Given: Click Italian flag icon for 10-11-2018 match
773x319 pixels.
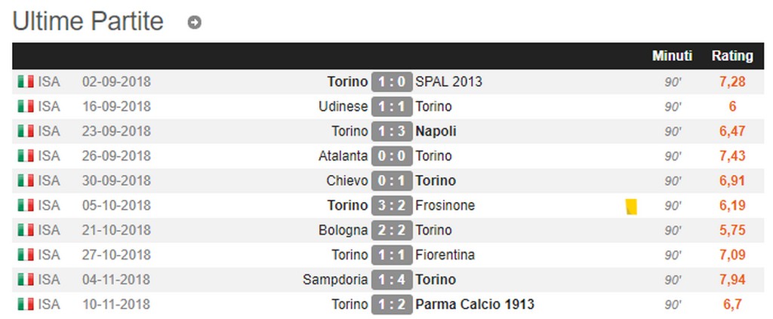Looking at the screenshot, I should [x=26, y=305].
